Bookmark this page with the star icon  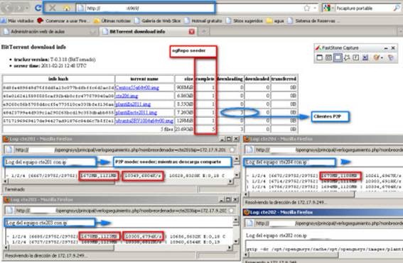click(307, 9)
